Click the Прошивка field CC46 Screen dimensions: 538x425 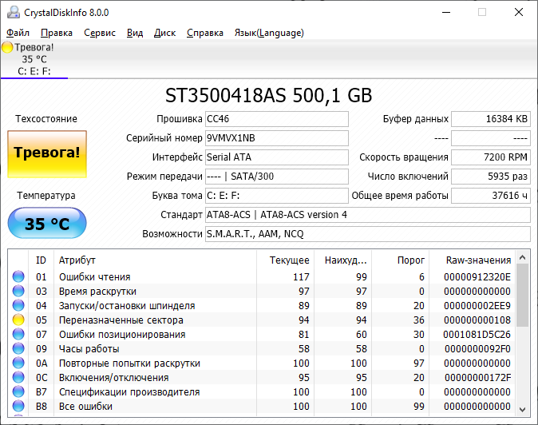coord(277,119)
